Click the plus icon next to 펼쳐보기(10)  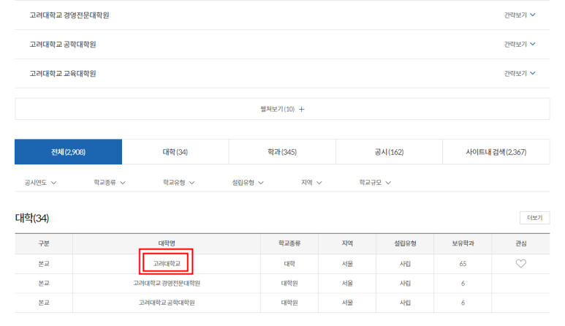302,109
